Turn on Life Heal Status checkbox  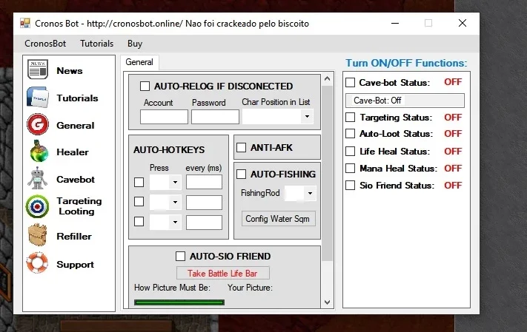coord(350,152)
